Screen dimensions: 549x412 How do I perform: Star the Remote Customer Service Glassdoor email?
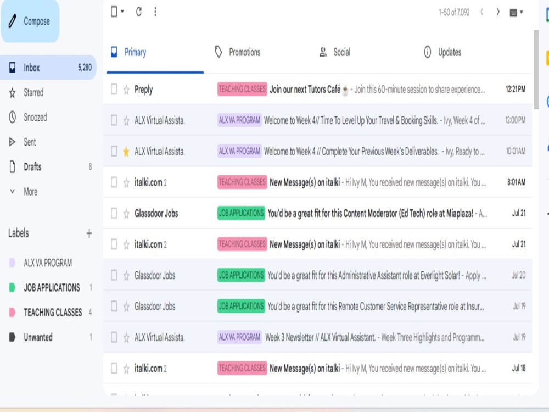(126, 307)
